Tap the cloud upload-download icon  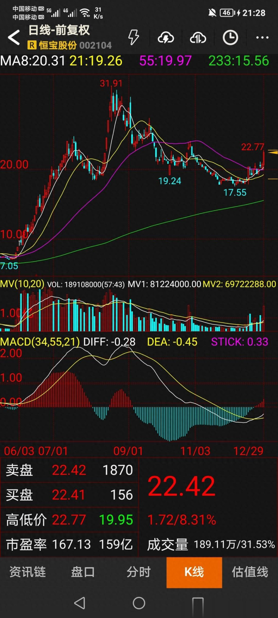pos(198,38)
